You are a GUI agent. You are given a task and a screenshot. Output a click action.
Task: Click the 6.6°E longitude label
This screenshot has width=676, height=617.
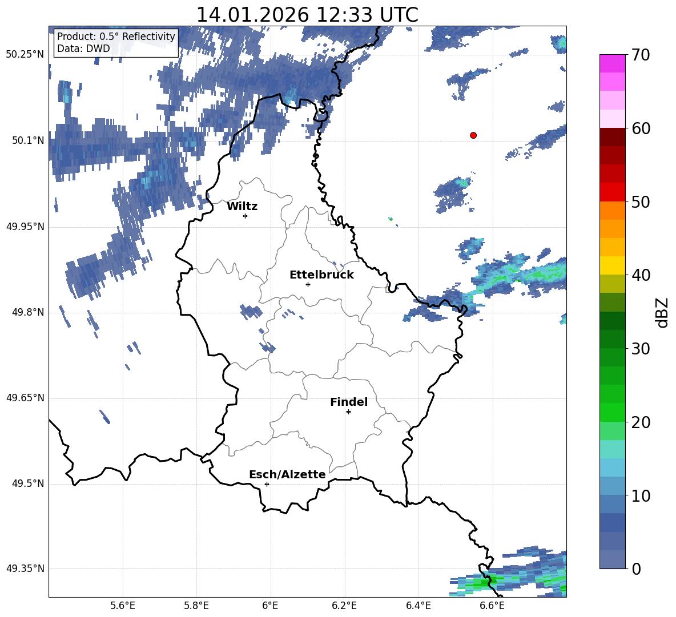tap(492, 606)
